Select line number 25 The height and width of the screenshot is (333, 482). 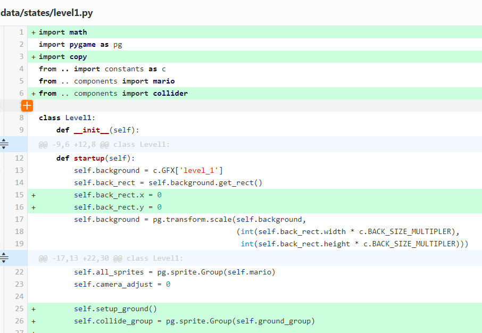19,309
